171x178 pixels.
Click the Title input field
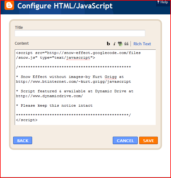click(x=80, y=33)
